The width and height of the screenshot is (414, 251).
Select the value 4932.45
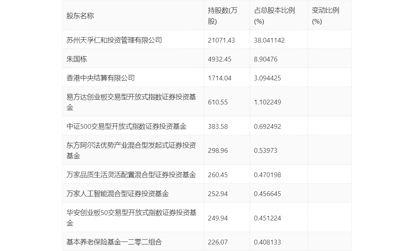[219, 59]
